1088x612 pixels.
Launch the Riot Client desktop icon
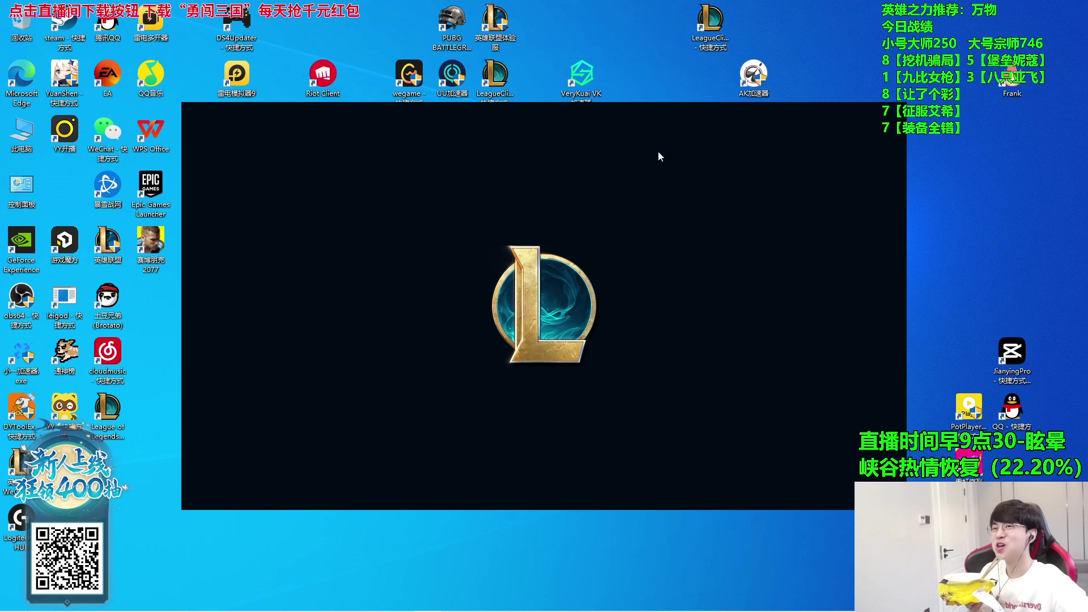322,78
